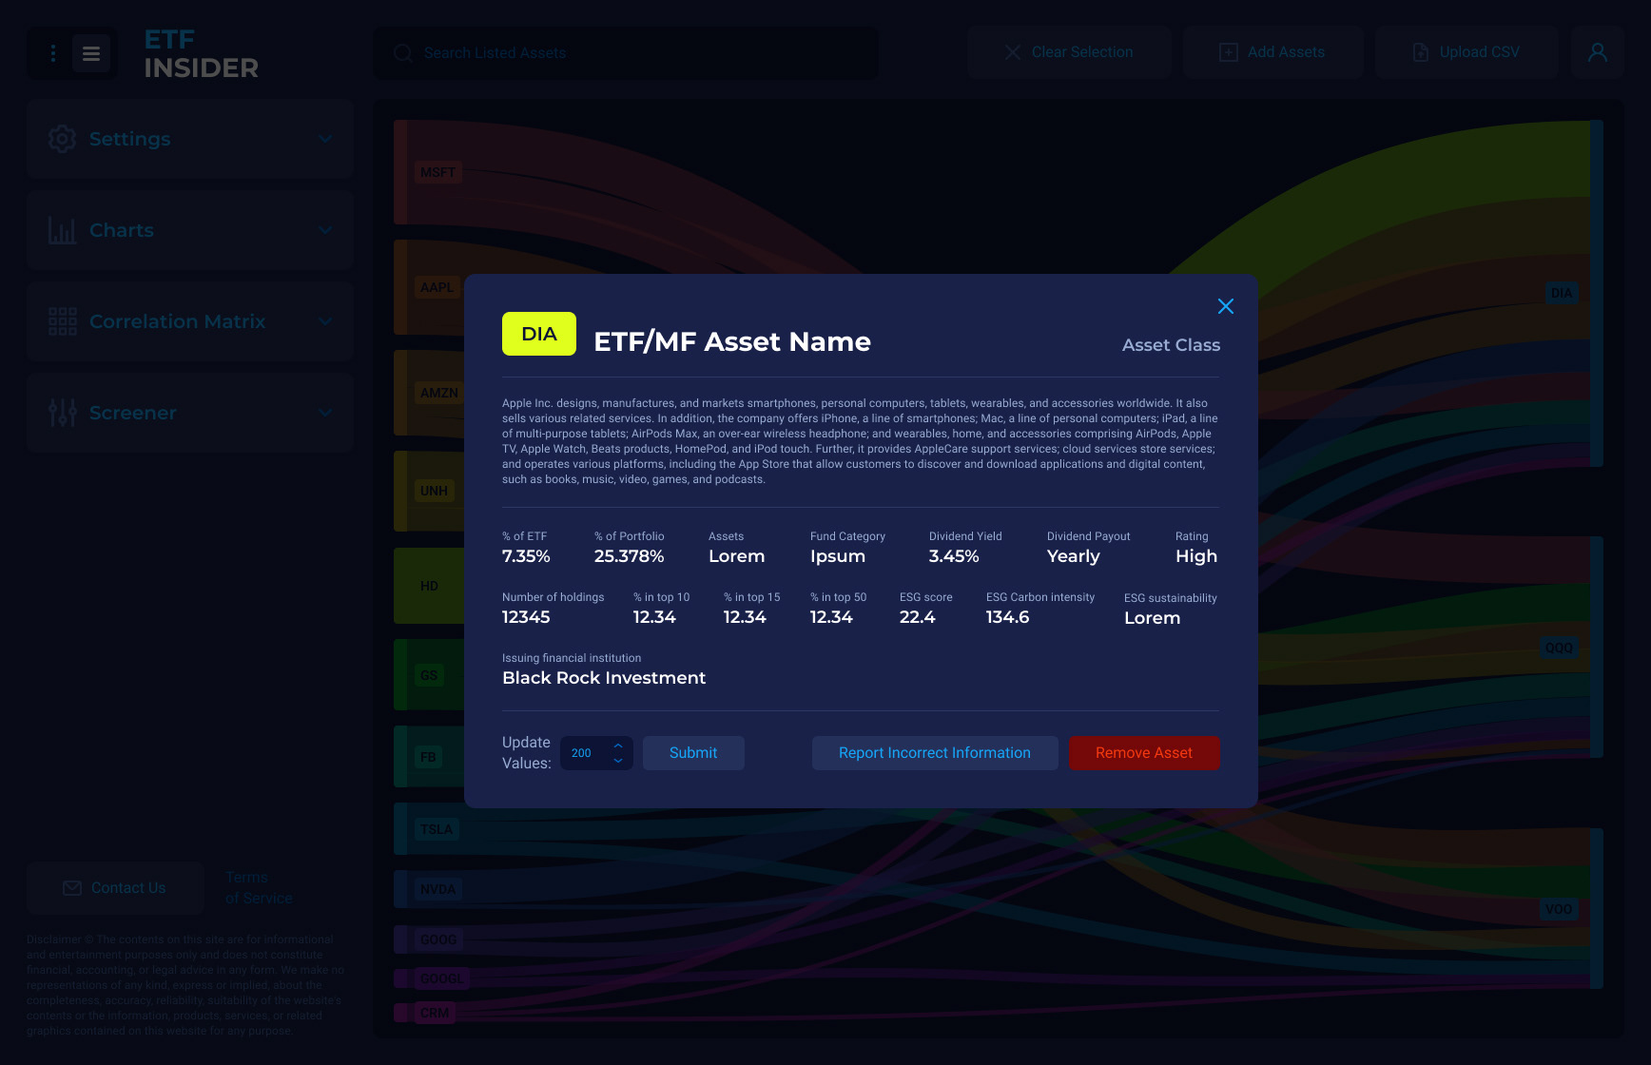The image size is (1651, 1065).
Task: Click the '134.6' ESG carbon intensity value
Action: coord(1007,617)
